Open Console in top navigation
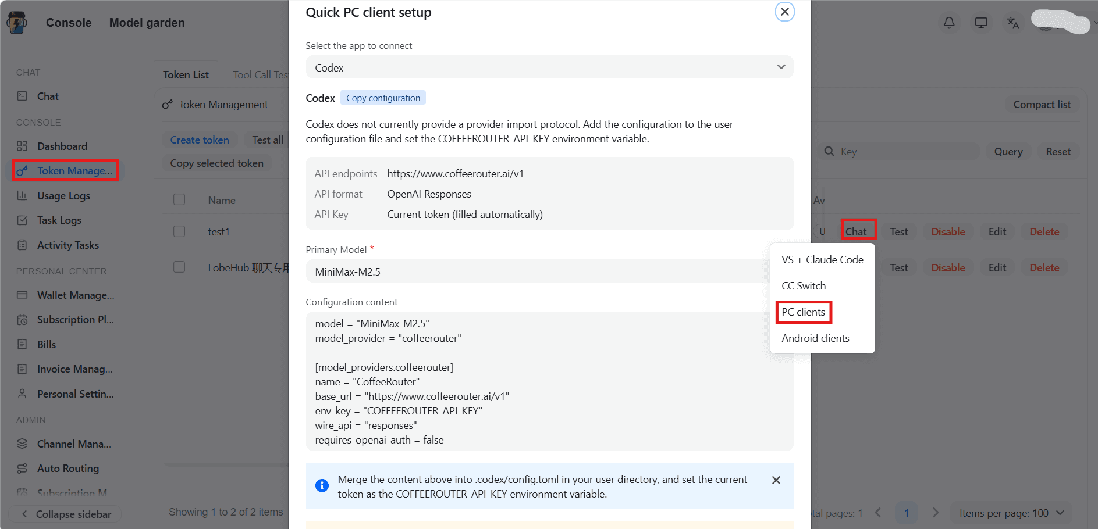 click(69, 23)
